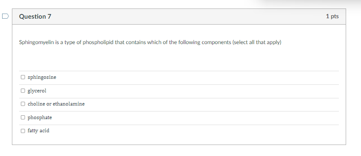
Task: Click the 'phosphate' answer label text
Action: point(40,117)
